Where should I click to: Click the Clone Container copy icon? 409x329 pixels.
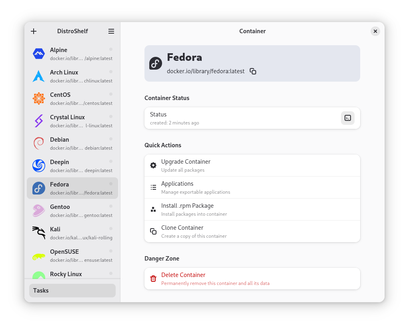pos(153,231)
